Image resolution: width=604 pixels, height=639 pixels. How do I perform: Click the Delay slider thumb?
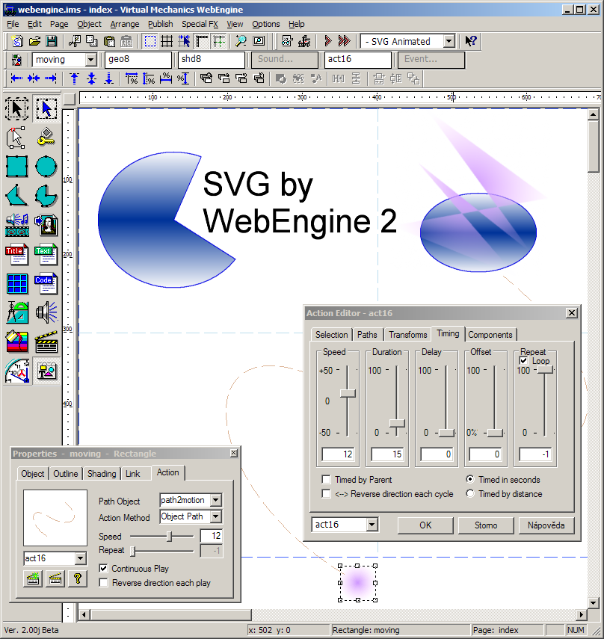(x=446, y=433)
